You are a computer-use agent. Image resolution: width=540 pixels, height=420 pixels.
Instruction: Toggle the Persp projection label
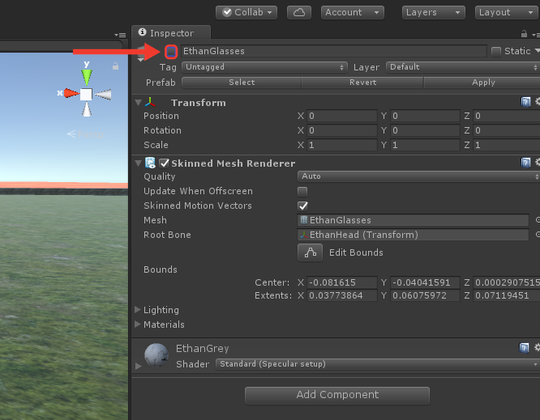85,134
